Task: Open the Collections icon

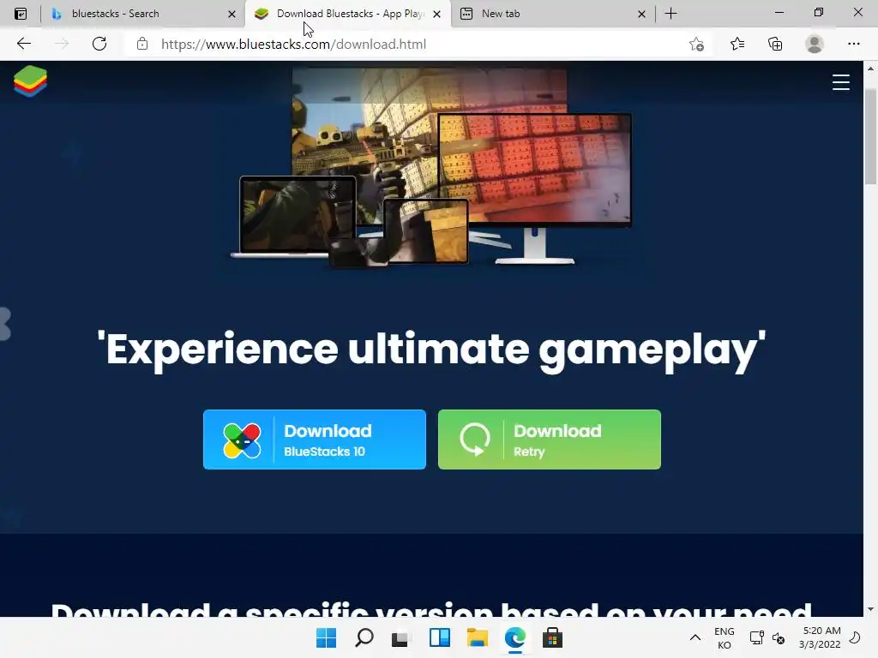Action: pos(775,44)
